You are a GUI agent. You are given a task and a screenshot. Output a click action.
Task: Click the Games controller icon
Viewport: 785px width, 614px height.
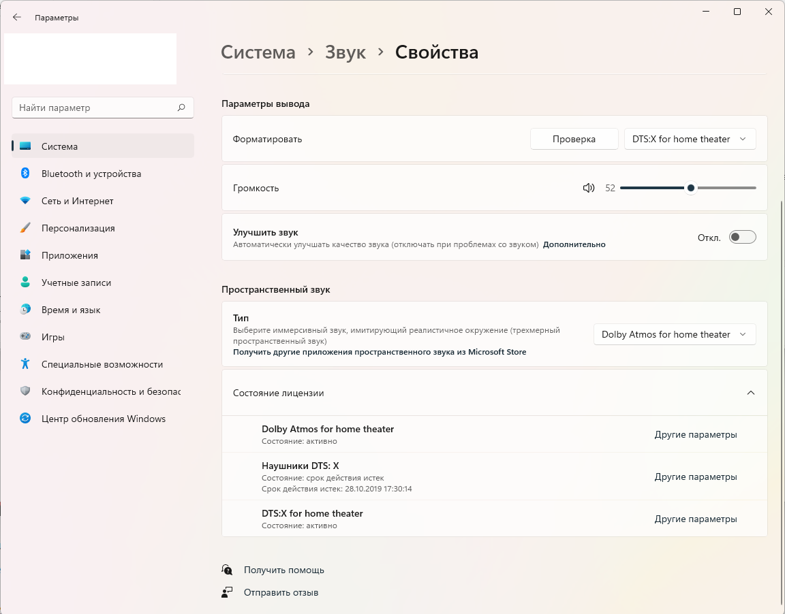tap(25, 337)
